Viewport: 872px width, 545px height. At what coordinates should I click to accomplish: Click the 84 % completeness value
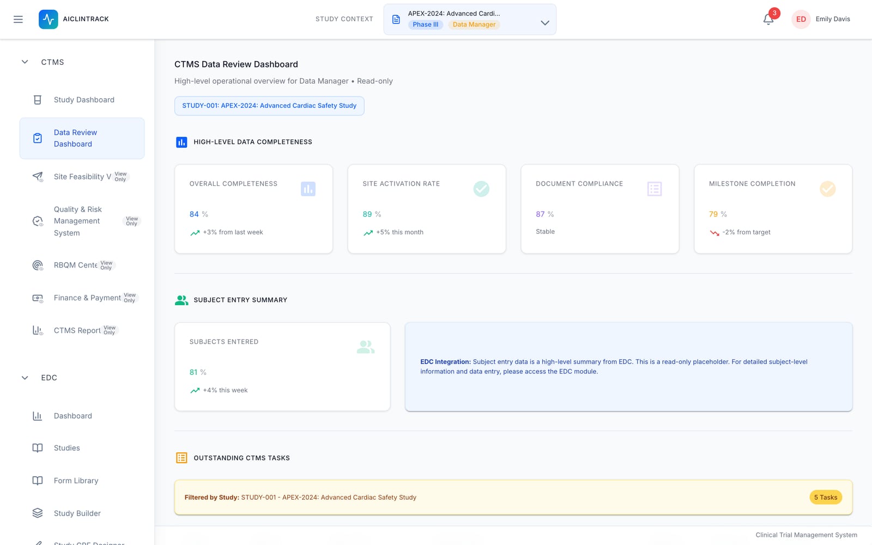pos(199,214)
